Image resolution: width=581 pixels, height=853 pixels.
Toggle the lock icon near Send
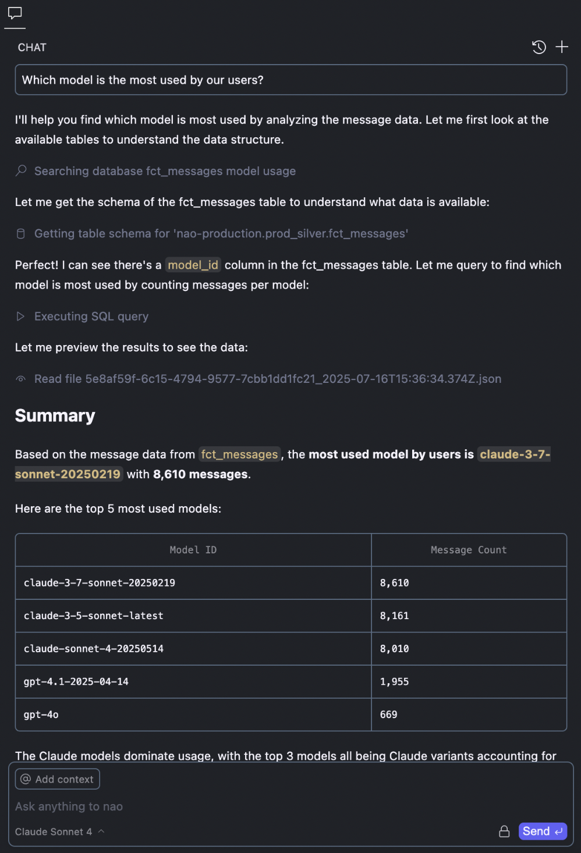[504, 831]
